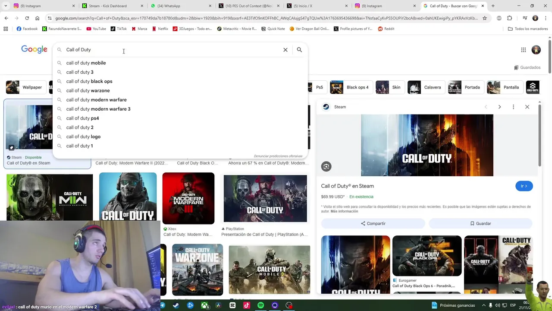Pick suggestion call of duty logo
The height and width of the screenshot is (311, 552).
(180, 136)
